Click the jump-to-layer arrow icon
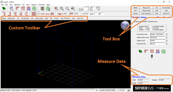 click(x=26, y=14)
